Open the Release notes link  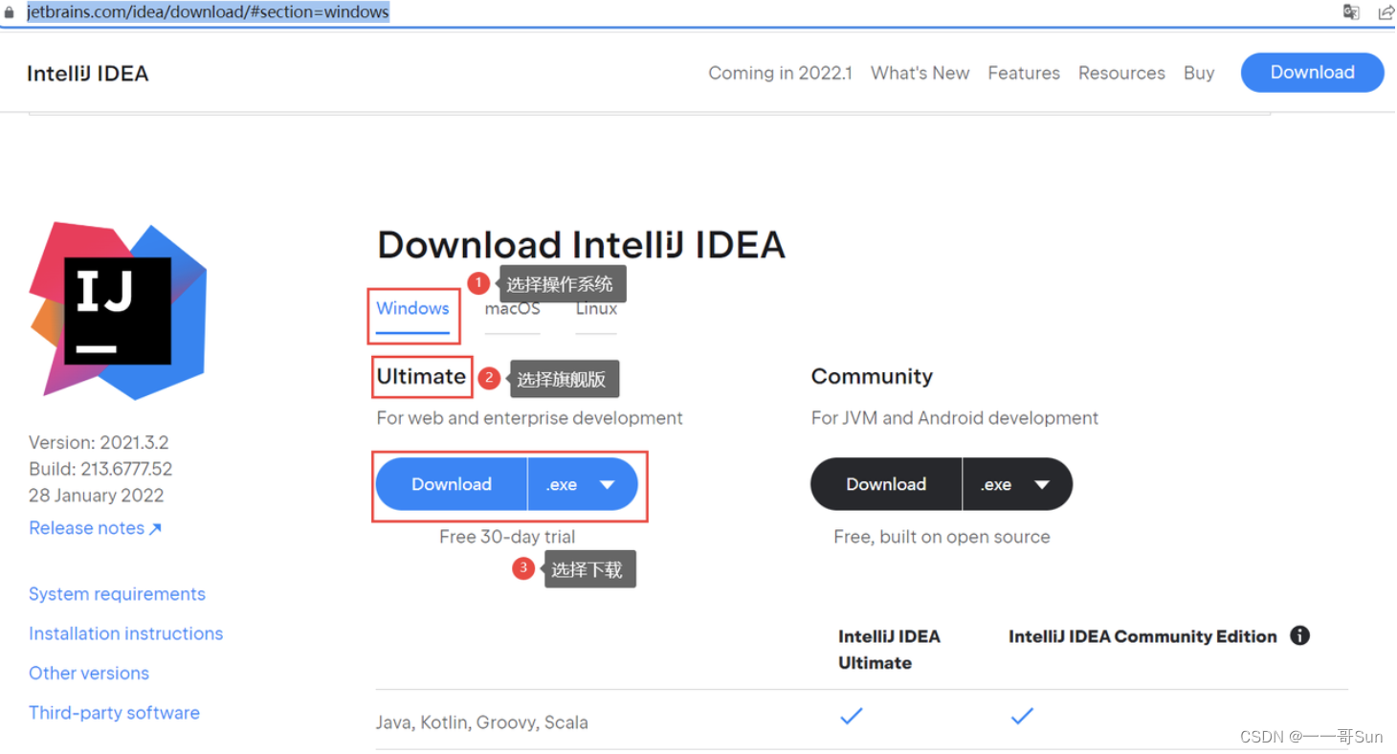95,528
